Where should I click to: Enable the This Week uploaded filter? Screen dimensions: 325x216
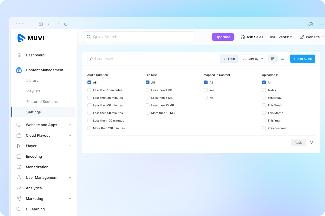pyautogui.click(x=264, y=105)
